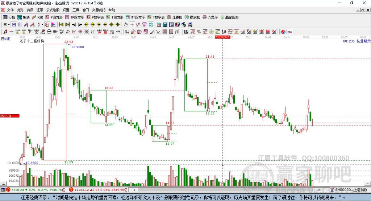Open the P四方形 square tool
Viewport: 371px width, 201px height.
(x=54, y=17)
